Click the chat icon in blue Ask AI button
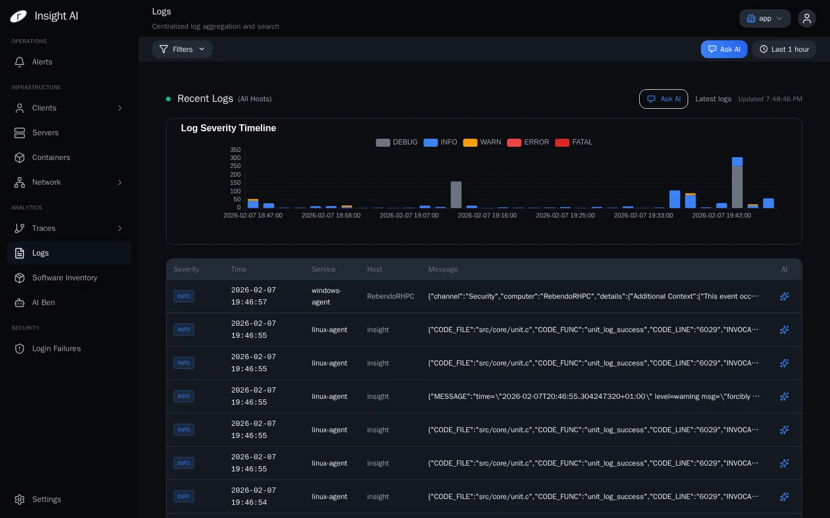830x518 pixels. 712,49
